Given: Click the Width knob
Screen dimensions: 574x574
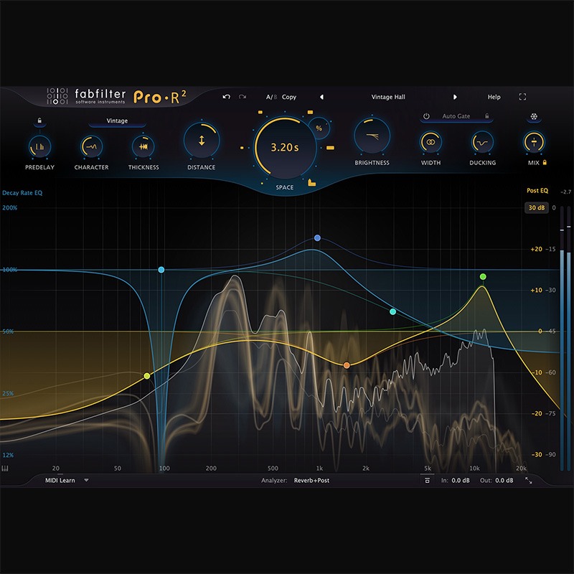Looking at the screenshot, I should pyautogui.click(x=430, y=142).
